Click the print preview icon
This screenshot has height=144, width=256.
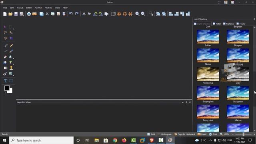point(22,14)
